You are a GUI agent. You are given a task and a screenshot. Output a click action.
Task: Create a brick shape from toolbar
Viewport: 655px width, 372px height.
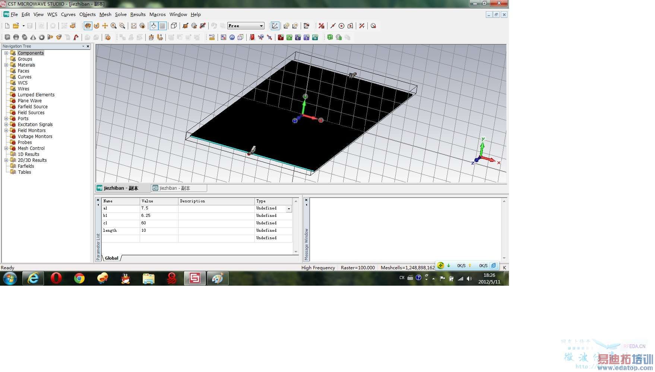[7, 37]
